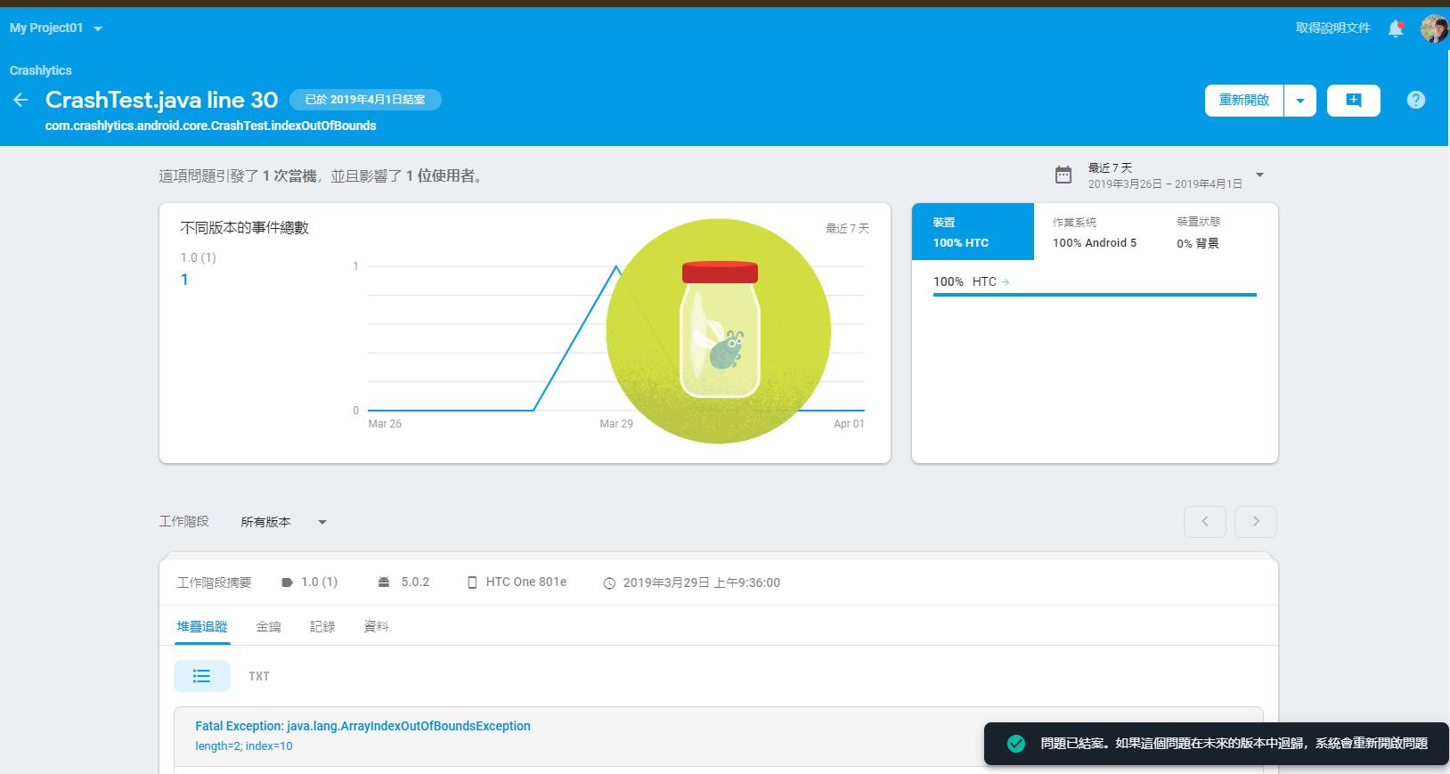Click the add note icon button
Screen dimensions: 1450x774
pyautogui.click(x=1353, y=101)
